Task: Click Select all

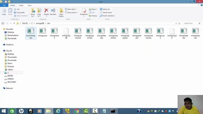Action: tap(105, 9)
